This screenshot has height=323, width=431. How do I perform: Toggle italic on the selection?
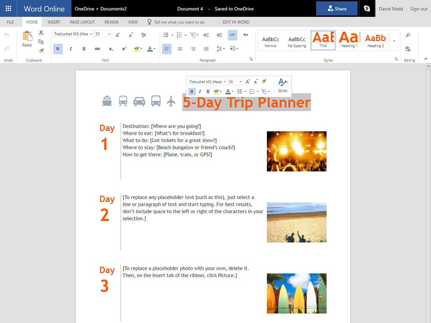tap(71, 49)
